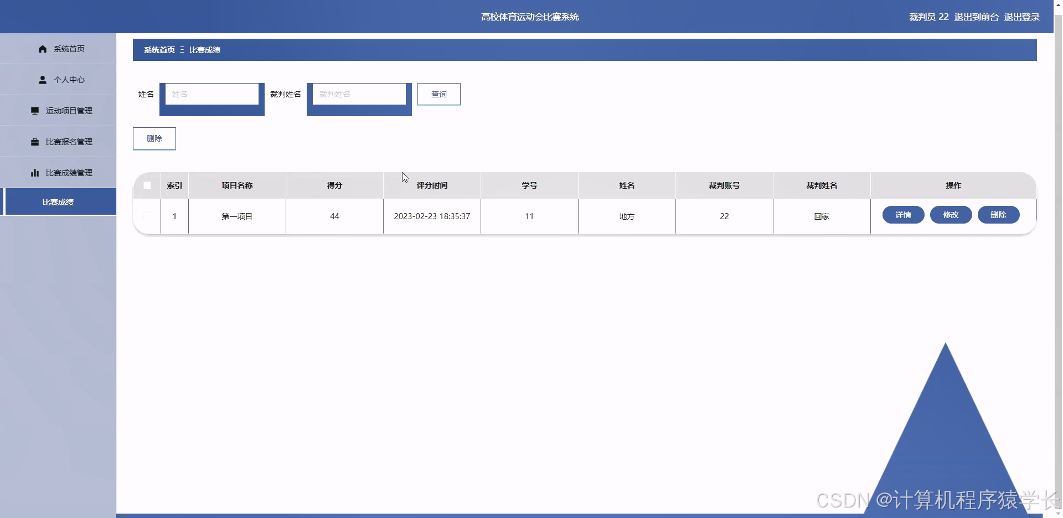Collapse 比赛成绩管理 menu

tap(58, 173)
